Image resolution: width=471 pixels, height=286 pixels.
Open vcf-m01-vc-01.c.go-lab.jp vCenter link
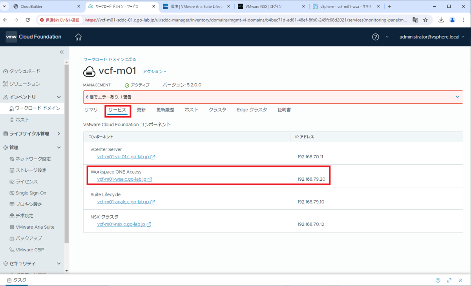(x=123, y=157)
